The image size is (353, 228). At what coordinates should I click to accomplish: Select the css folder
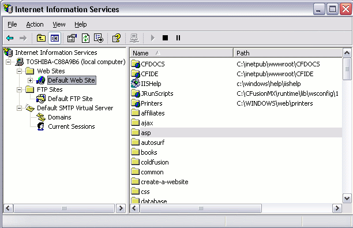click(145, 192)
